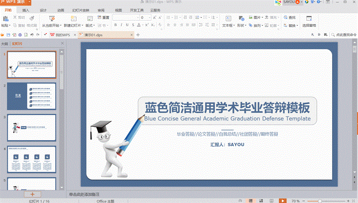Select slide 2 thumbnail in the panel
358x203 pixels.
[31, 97]
